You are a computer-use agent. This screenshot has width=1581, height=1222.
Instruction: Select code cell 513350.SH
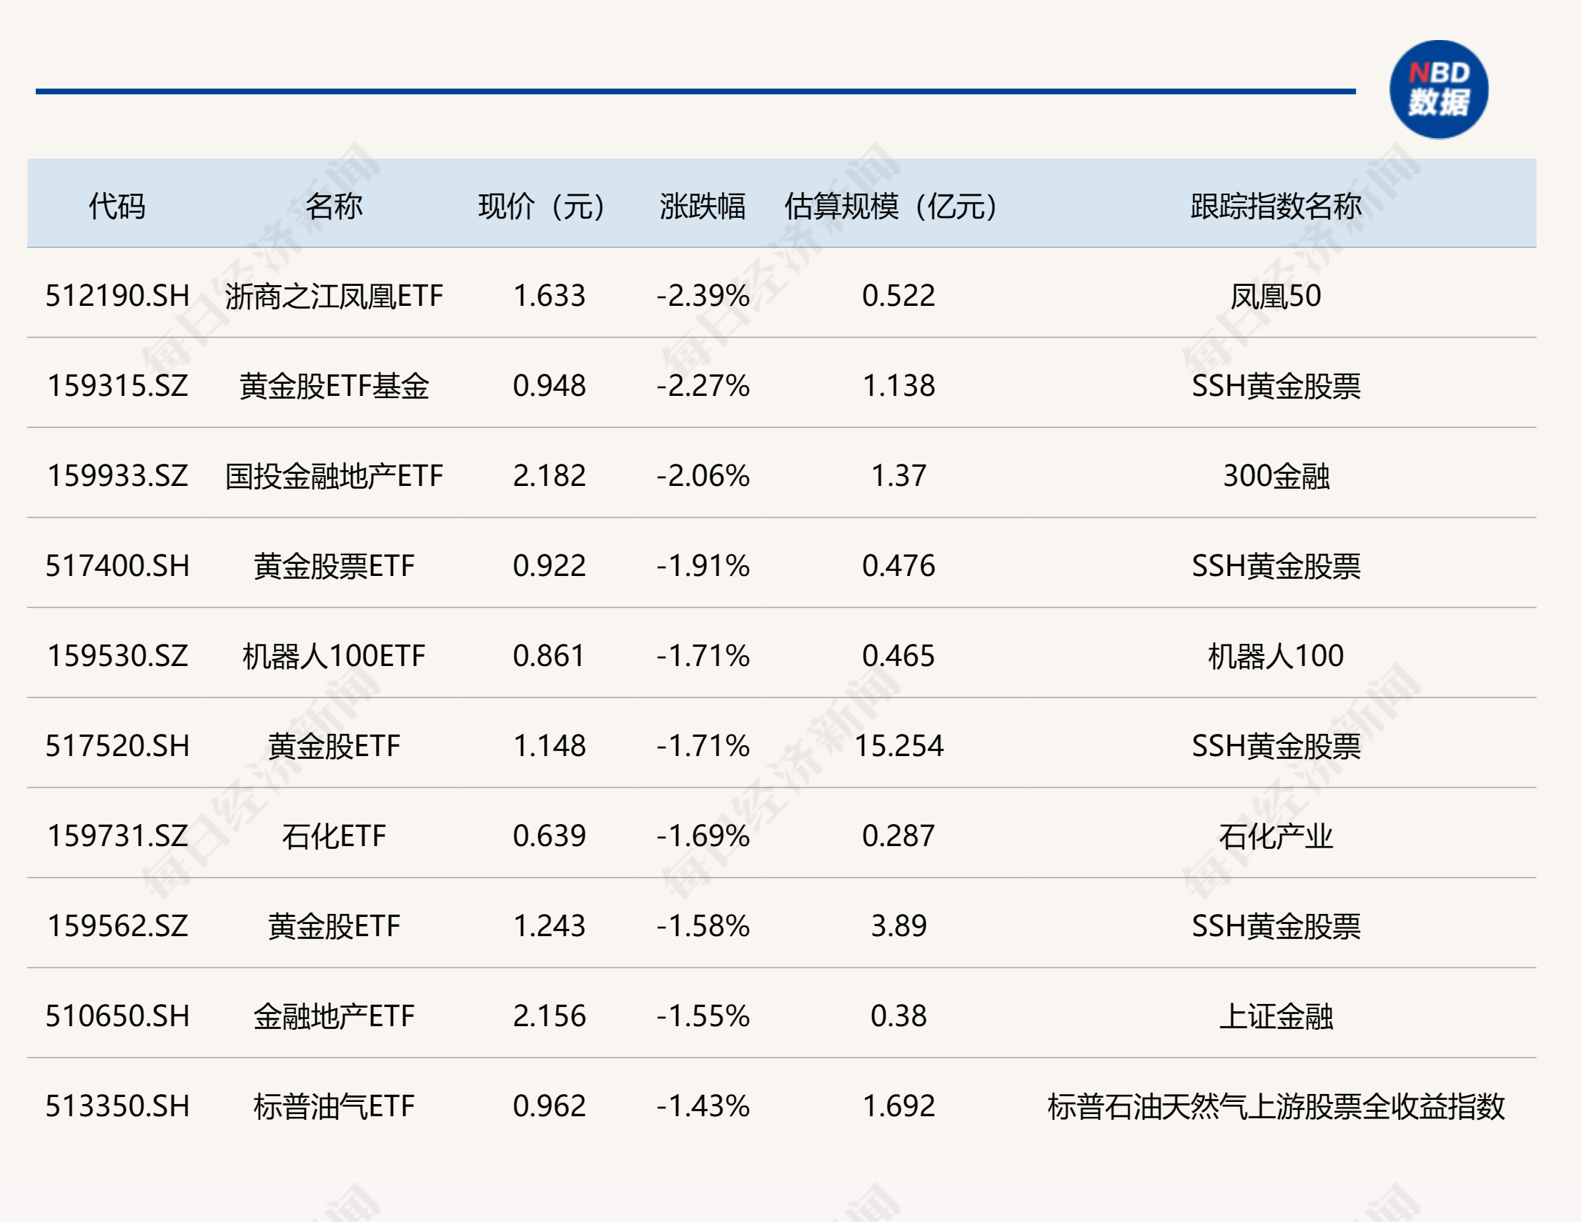pyautogui.click(x=117, y=1106)
